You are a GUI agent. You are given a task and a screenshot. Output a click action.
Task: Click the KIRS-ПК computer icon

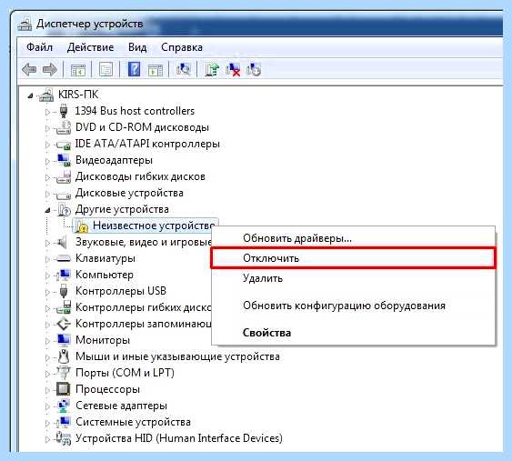point(46,95)
